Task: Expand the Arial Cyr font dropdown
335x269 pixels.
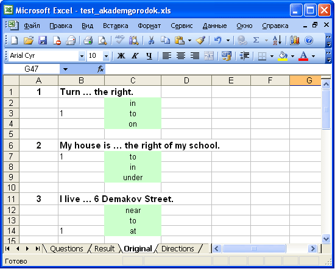Action: point(82,56)
